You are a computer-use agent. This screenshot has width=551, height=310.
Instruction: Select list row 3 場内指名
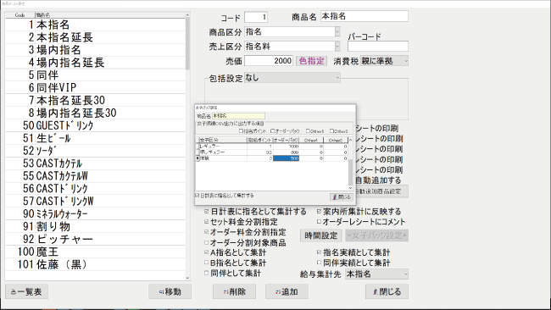(x=95, y=50)
